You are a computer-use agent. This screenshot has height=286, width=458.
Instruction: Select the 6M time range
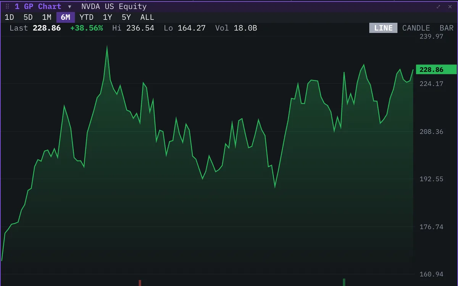pyautogui.click(x=65, y=17)
